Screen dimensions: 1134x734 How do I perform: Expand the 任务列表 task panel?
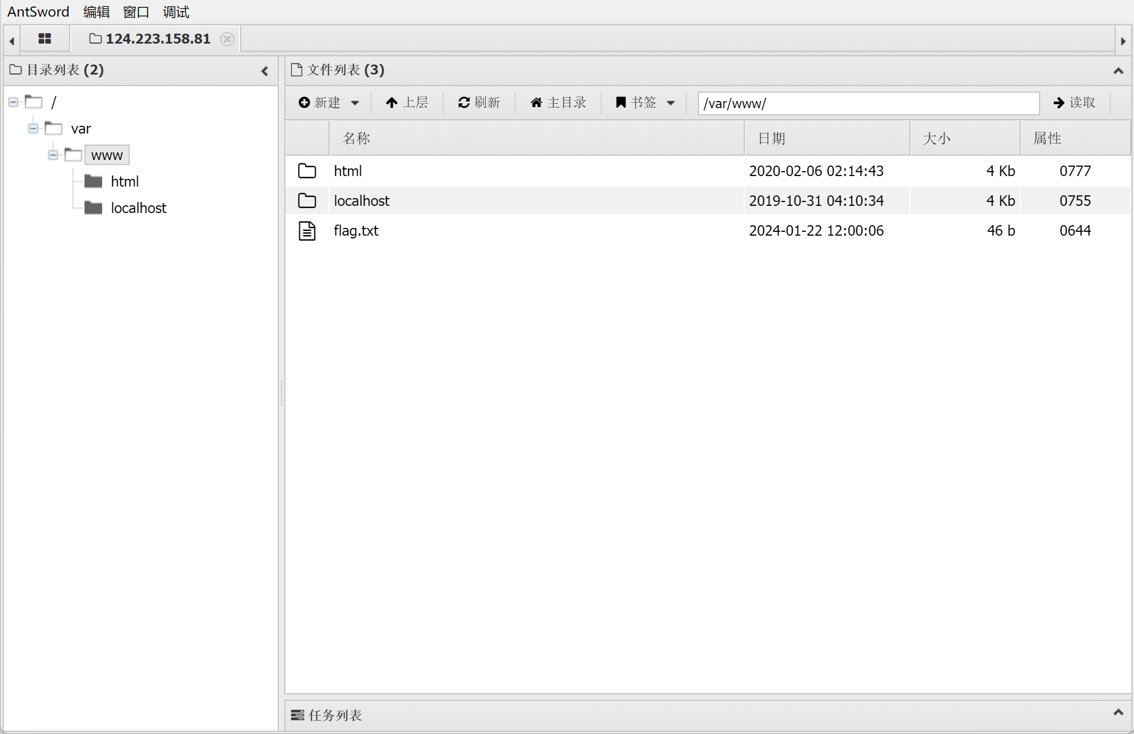click(x=1118, y=712)
